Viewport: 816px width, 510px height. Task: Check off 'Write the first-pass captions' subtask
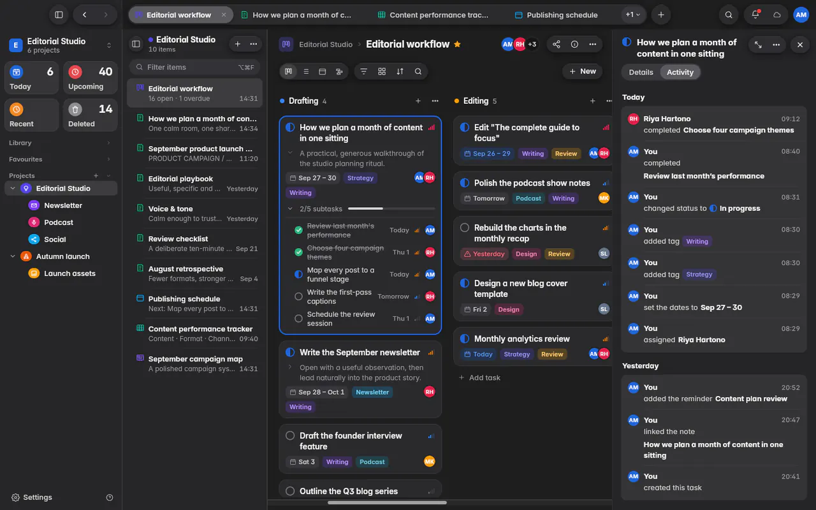tap(298, 296)
